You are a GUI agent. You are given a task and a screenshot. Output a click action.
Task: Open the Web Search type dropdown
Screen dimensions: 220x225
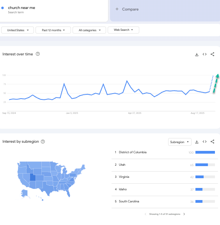(123, 30)
